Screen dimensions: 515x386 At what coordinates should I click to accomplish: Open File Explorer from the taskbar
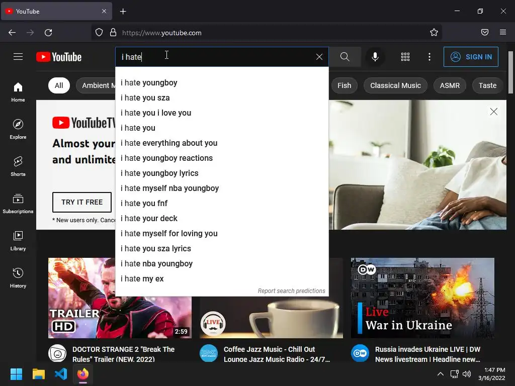[38, 374]
